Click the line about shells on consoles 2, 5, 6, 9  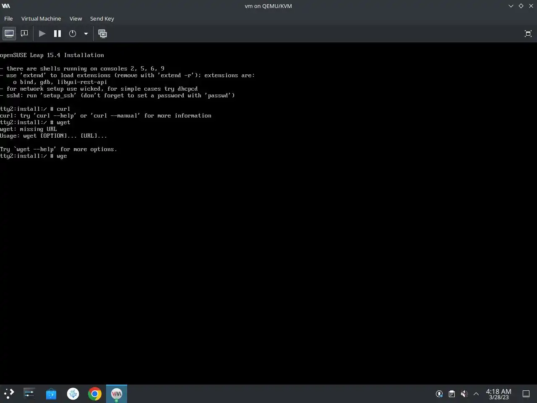(x=82, y=68)
